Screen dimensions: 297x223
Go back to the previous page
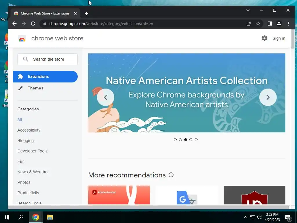click(x=15, y=24)
